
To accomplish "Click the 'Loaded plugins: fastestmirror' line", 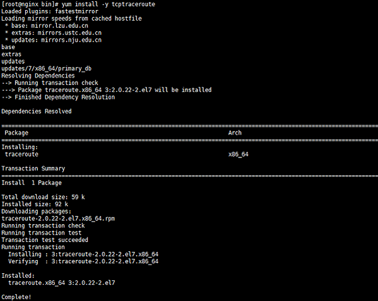I will [x=50, y=11].
